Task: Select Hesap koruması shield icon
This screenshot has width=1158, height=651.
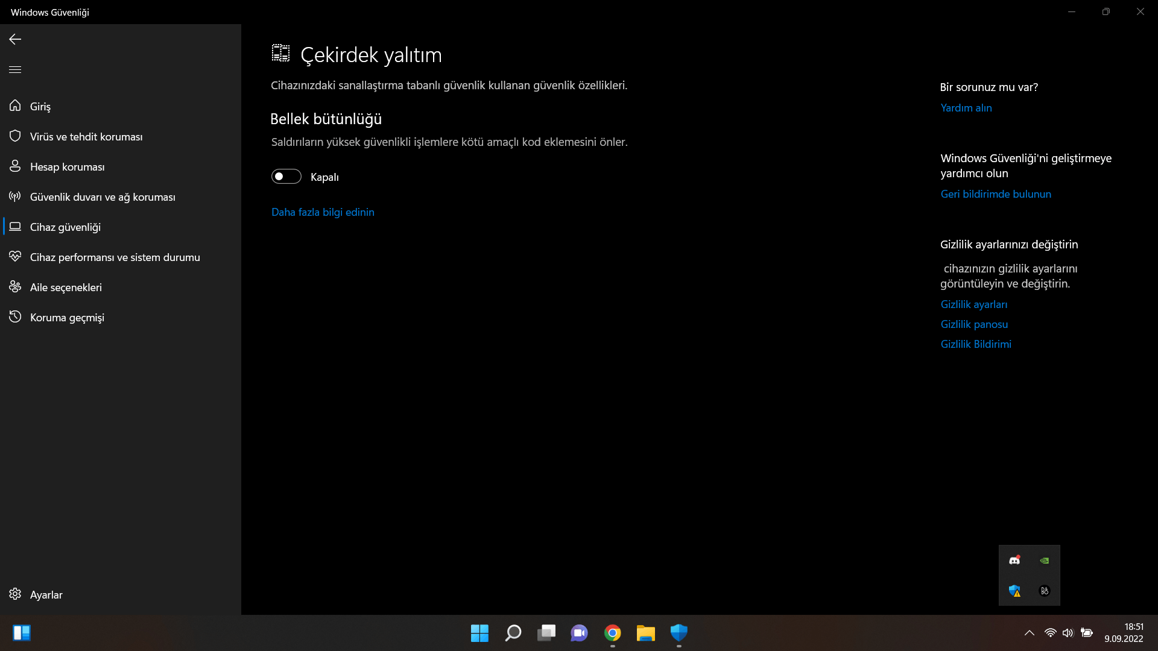Action: coord(15,166)
